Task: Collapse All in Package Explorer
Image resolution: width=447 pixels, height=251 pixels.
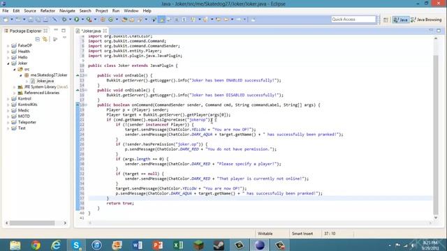Action: click(x=37, y=39)
